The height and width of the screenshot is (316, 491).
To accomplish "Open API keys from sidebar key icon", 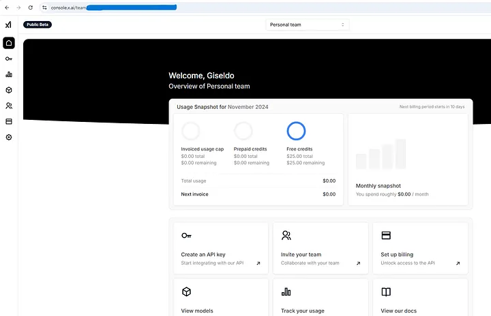I will pos(8,59).
